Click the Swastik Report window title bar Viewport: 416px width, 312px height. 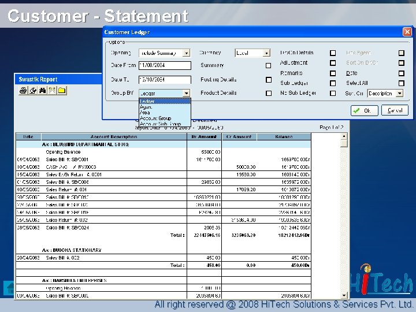pyautogui.click(x=58, y=79)
